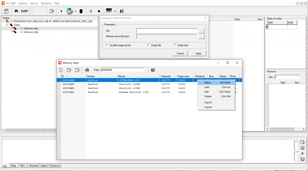The width and height of the screenshot is (308, 171).
Task: Click the memory chip icon in toolbar
Action: [81, 11]
